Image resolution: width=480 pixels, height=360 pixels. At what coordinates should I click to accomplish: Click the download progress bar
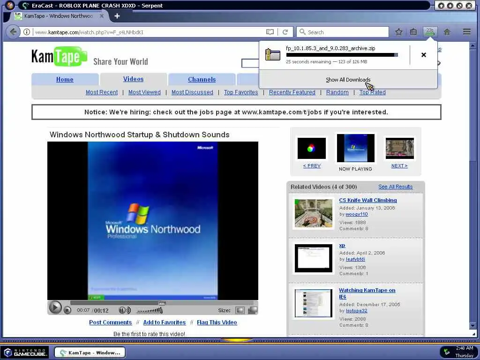342,55
